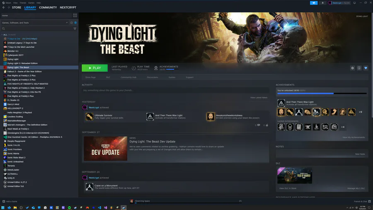Click the '+9' more unlocked achievements
This screenshot has height=210, width=373.
(361, 112)
